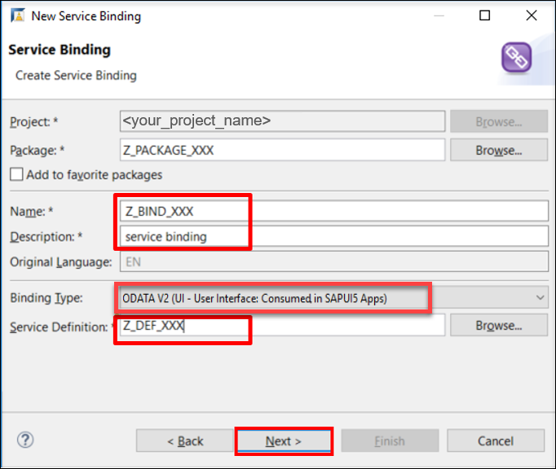Click the Project field your_project_name

click(x=282, y=121)
